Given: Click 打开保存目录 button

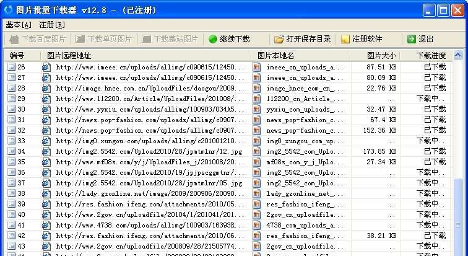Looking at the screenshot, I should [302, 39].
